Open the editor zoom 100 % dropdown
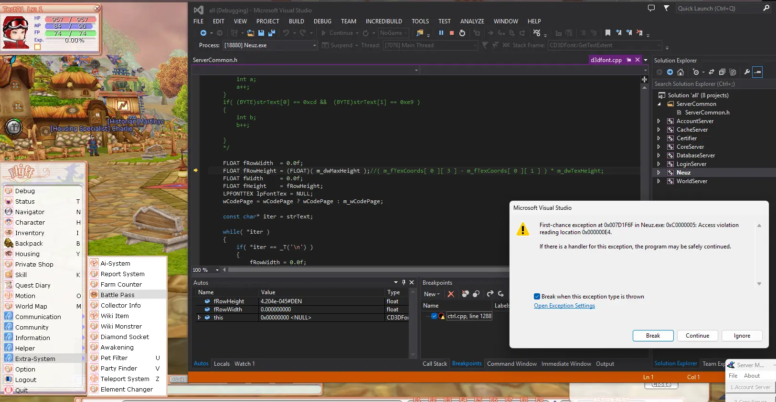The height and width of the screenshot is (402, 776). coord(217,270)
